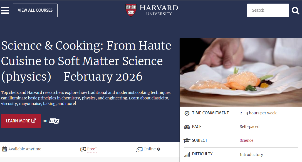Click the Science & Cooking course title
Screen dimensions: 302x162
(86, 61)
